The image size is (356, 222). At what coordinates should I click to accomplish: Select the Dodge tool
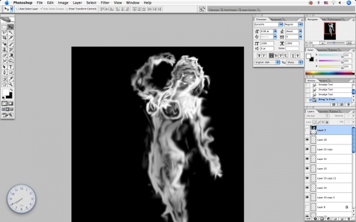click(11, 60)
